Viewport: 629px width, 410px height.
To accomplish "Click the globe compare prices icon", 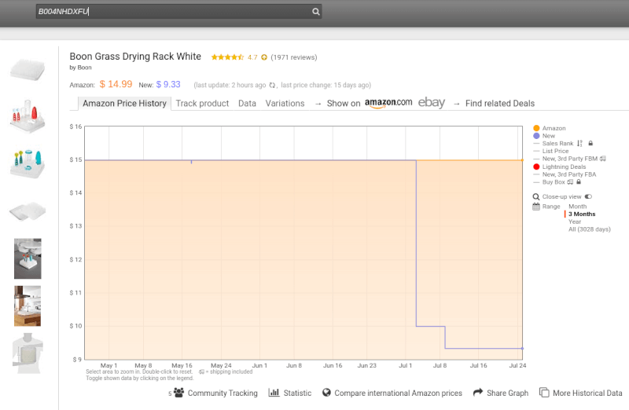I will pos(326,393).
